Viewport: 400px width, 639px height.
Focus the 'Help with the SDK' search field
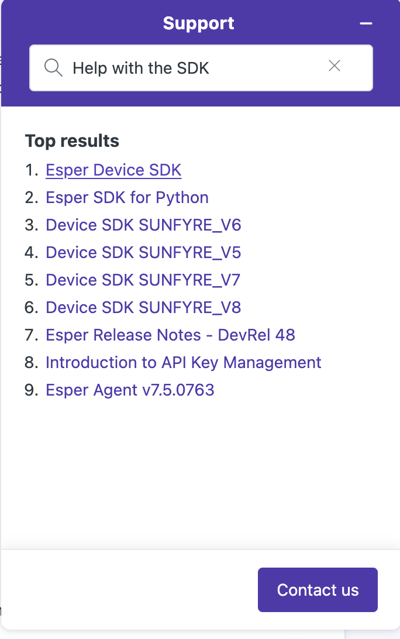pos(201,68)
